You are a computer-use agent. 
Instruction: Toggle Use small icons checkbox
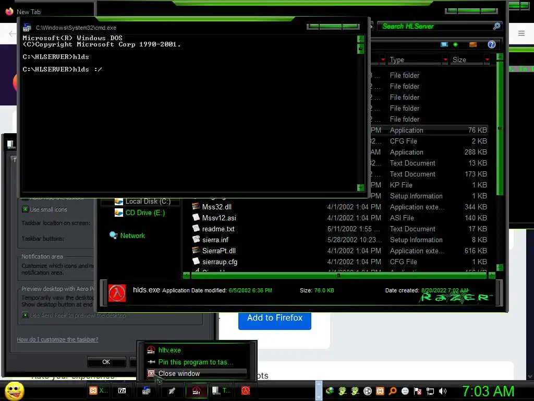pos(25,209)
